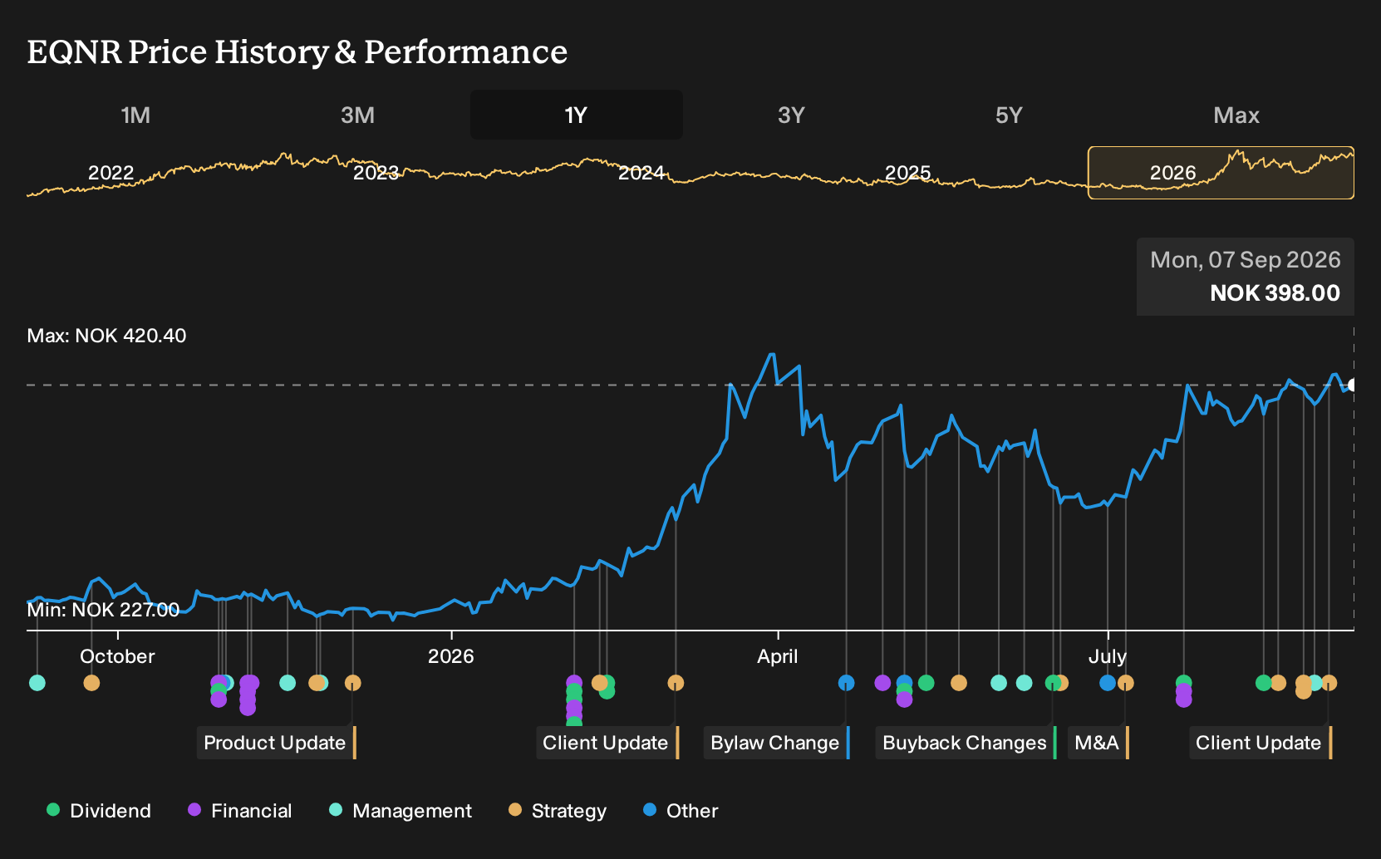
Task: Click the purple marker right of Bylaw Change marker
Action: click(882, 683)
